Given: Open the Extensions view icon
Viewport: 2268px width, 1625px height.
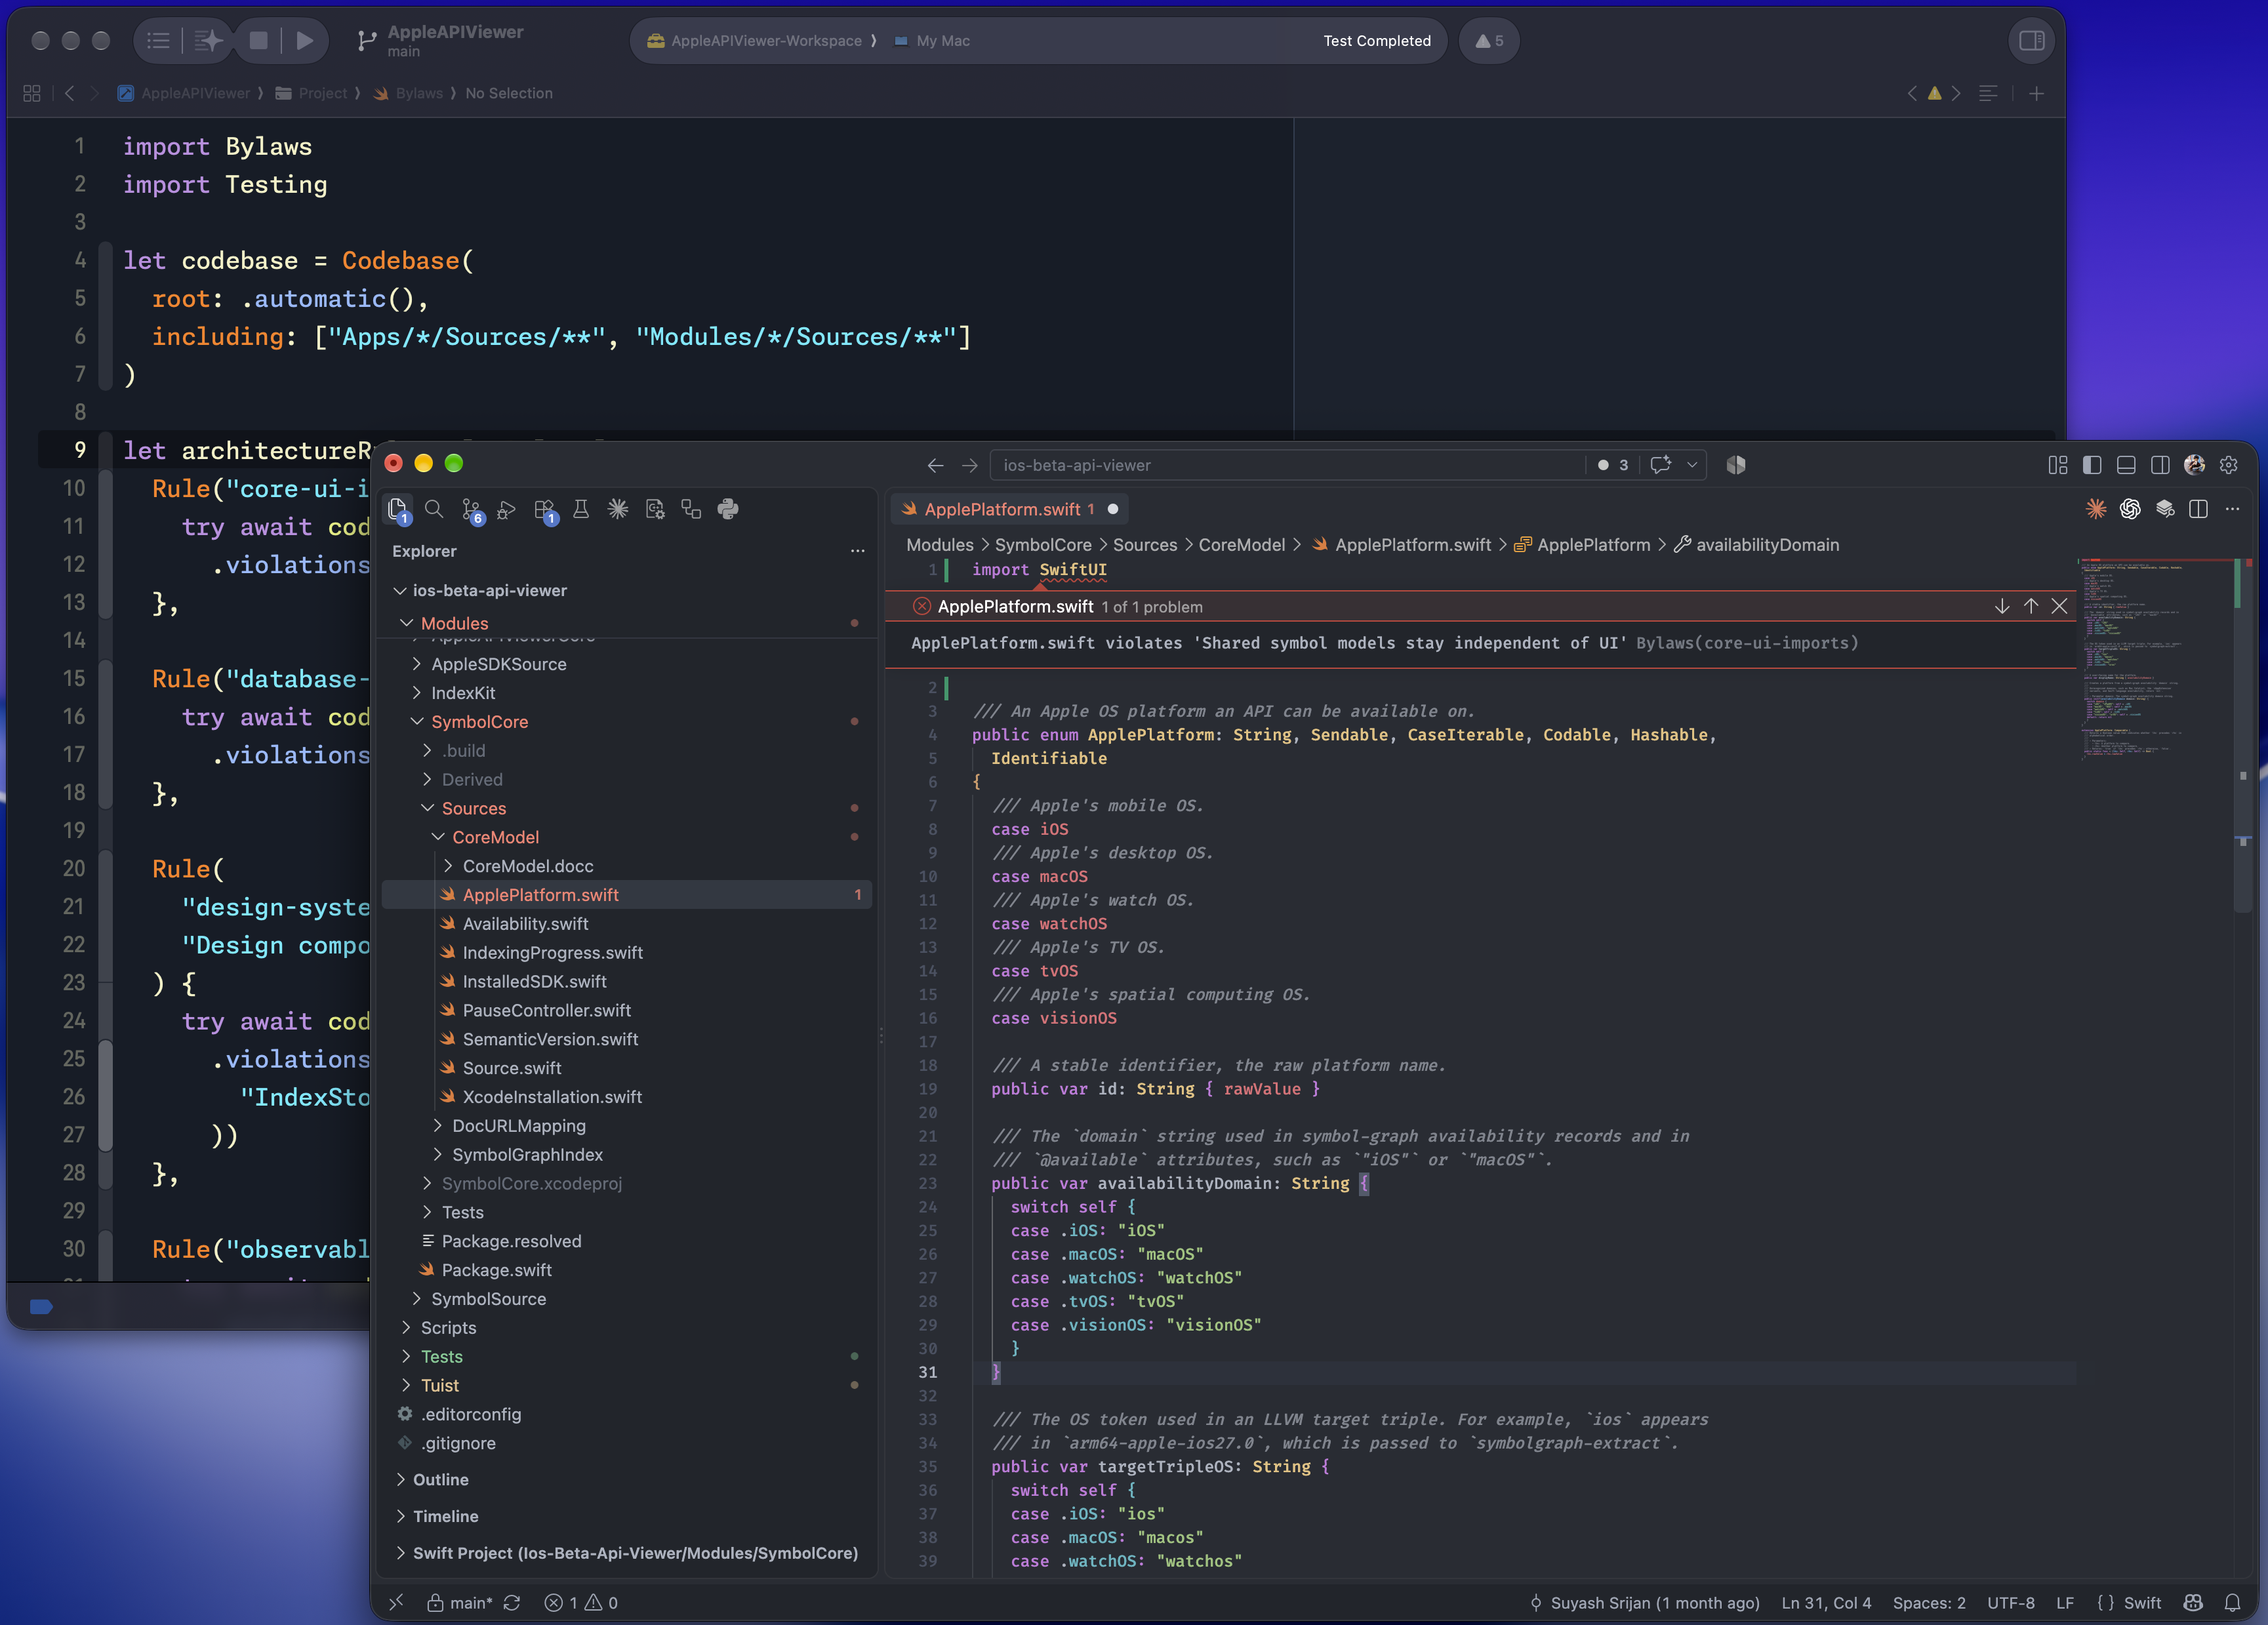Looking at the screenshot, I should pyautogui.click(x=544, y=509).
